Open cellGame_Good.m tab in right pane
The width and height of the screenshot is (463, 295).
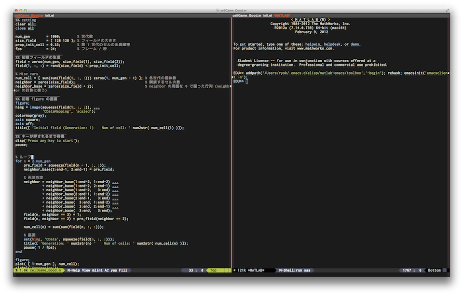246,15
